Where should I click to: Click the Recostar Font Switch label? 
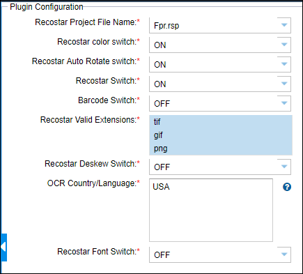98,252
